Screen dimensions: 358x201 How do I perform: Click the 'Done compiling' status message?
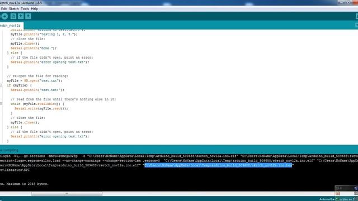click(x=9, y=150)
